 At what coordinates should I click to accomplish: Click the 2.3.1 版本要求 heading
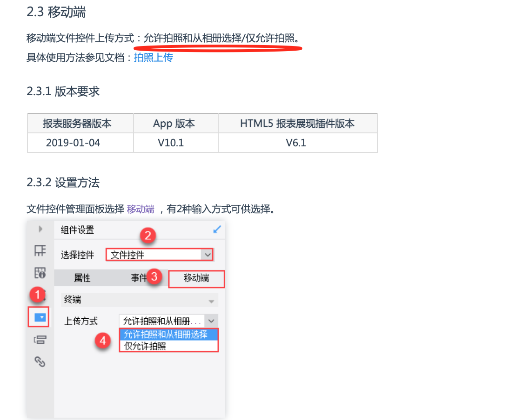(63, 92)
